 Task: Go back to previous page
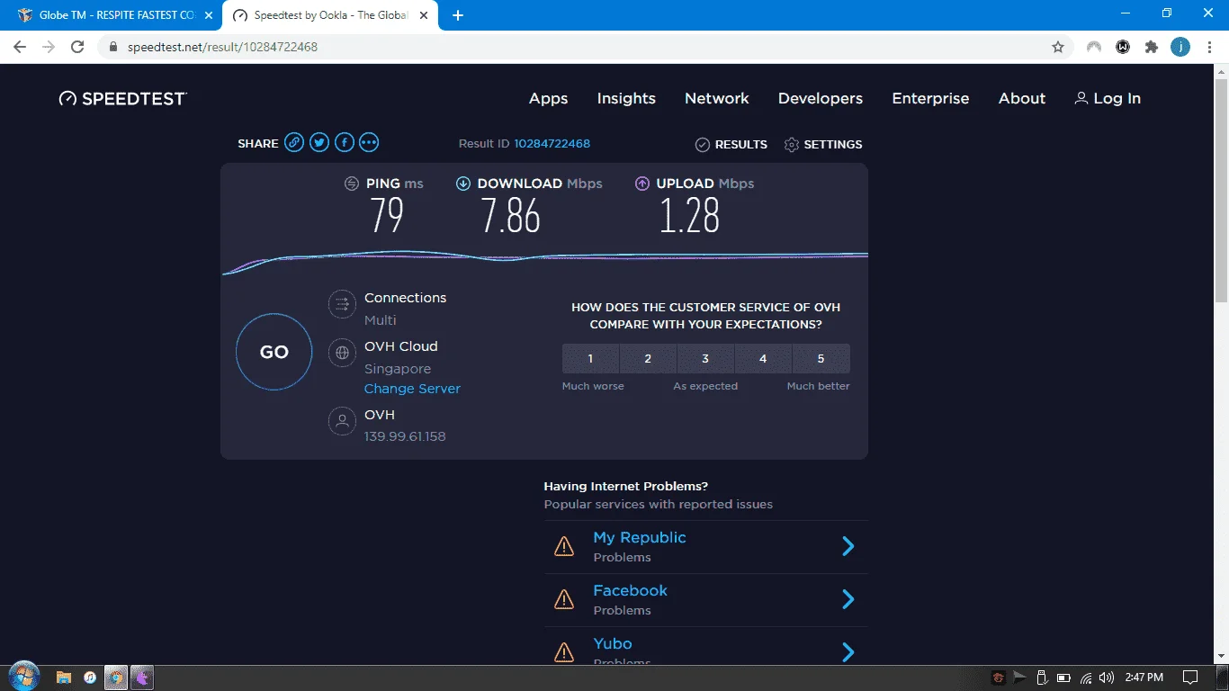coord(20,47)
